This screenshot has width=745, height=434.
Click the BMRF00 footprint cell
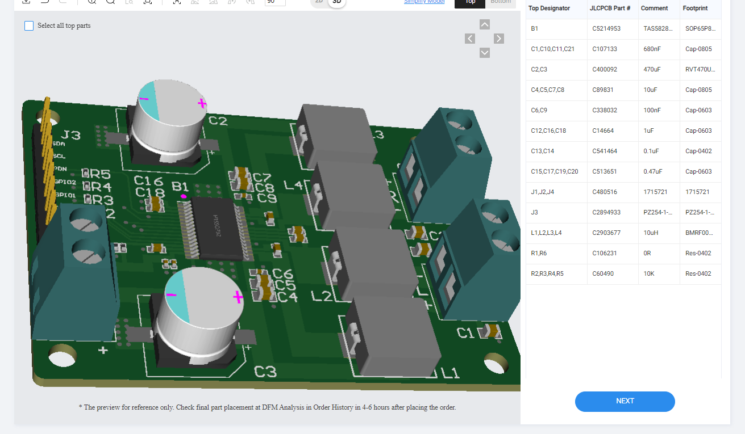700,233
